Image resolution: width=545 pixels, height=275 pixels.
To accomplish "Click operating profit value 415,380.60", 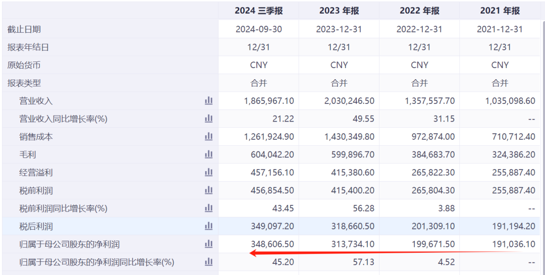I will click(353, 173).
